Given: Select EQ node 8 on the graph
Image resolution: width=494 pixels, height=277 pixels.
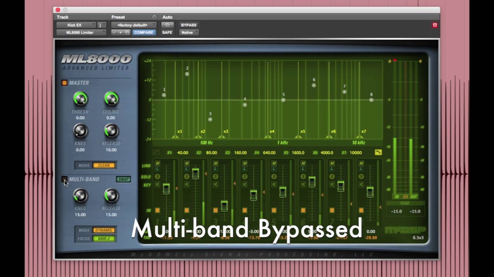Looking at the screenshot, I should pos(371,100).
